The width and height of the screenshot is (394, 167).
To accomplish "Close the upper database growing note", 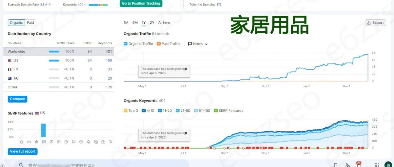I will [186, 69].
